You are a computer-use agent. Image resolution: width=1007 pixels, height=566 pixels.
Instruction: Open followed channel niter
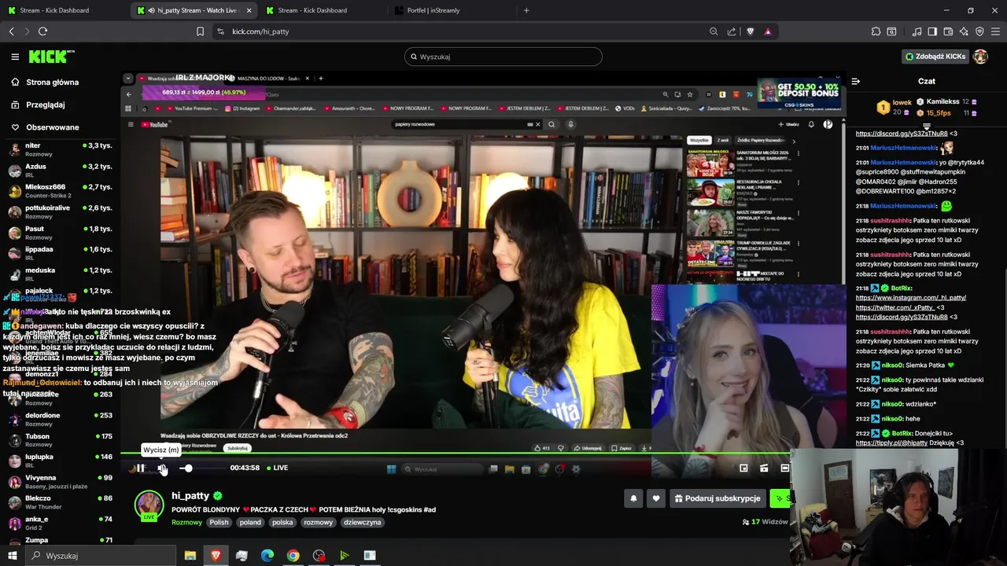tap(61, 149)
